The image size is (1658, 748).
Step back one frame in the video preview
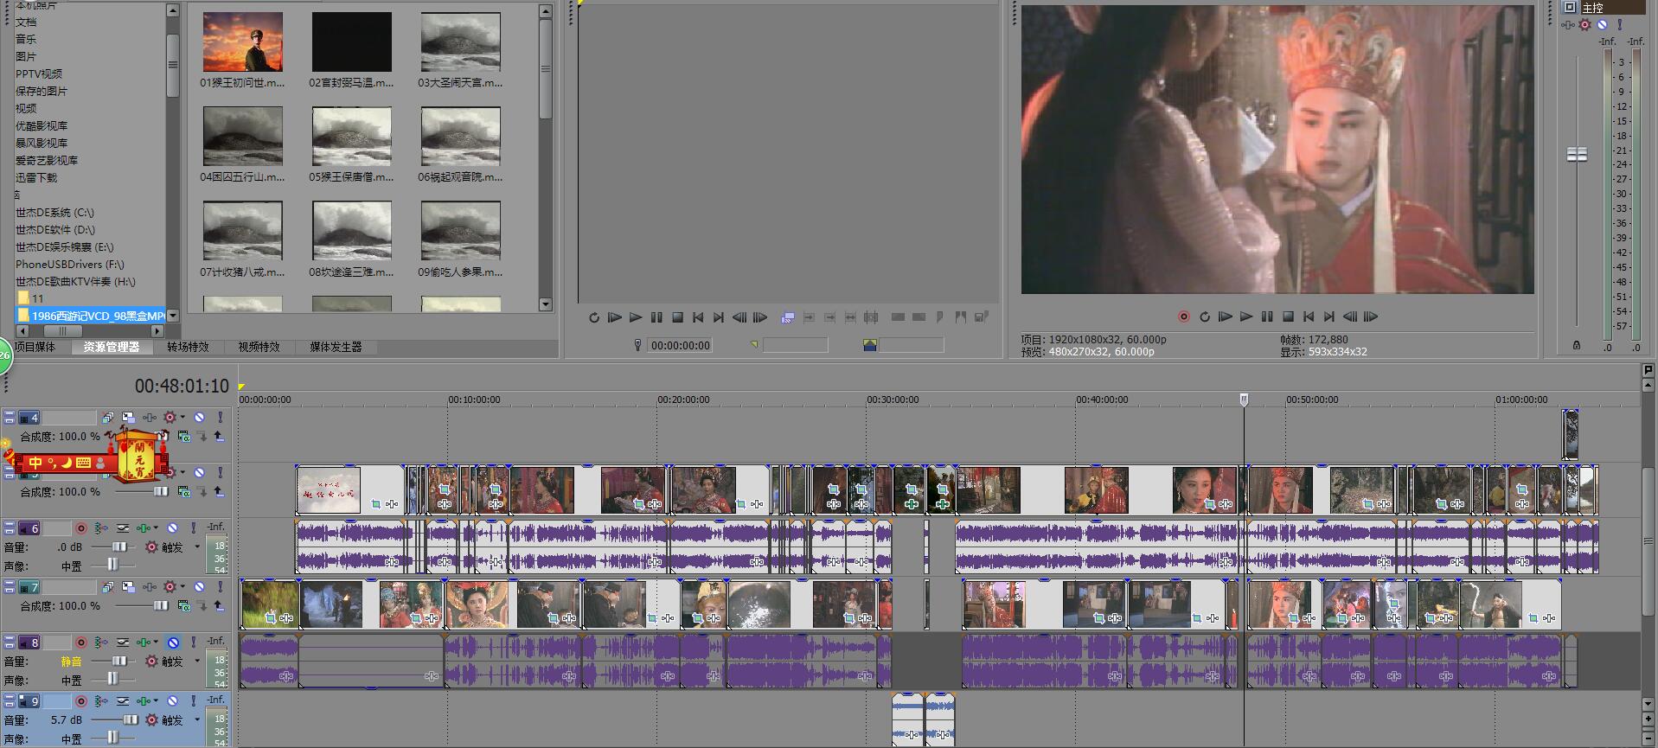pos(1350,316)
